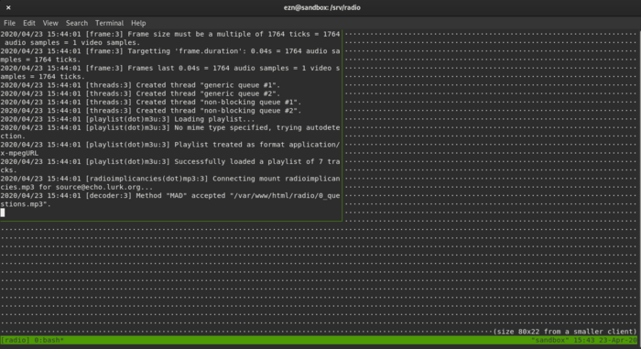This screenshot has width=641, height=349.
Task: Click the "audio samples = 1 video samples." line
Action: (72, 42)
